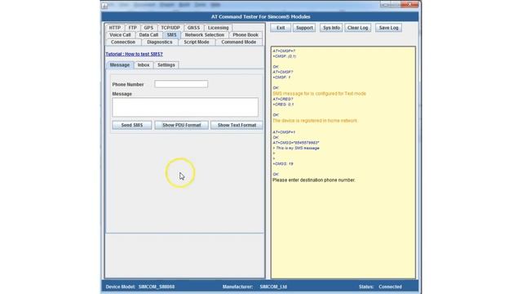Open the SMS Settings sub-tab
Screen dimensions: 522x294
coord(166,65)
